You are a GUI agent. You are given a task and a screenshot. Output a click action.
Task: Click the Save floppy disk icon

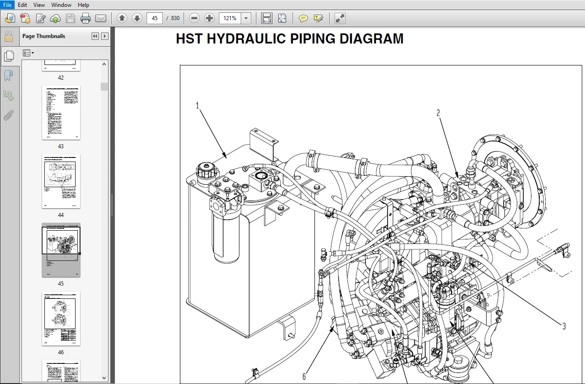(x=70, y=18)
